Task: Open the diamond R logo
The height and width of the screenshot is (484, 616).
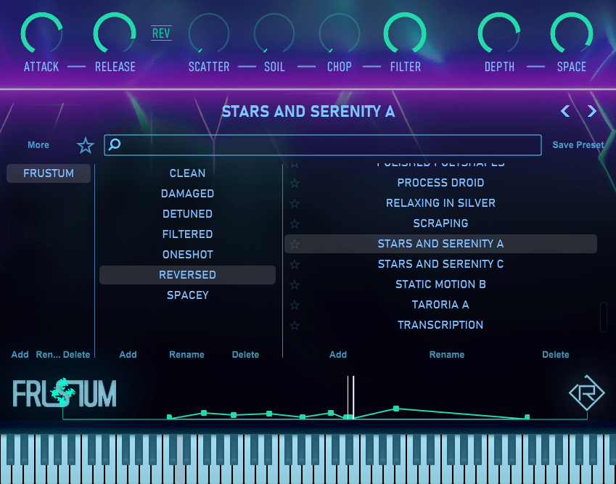Action: pos(586,393)
